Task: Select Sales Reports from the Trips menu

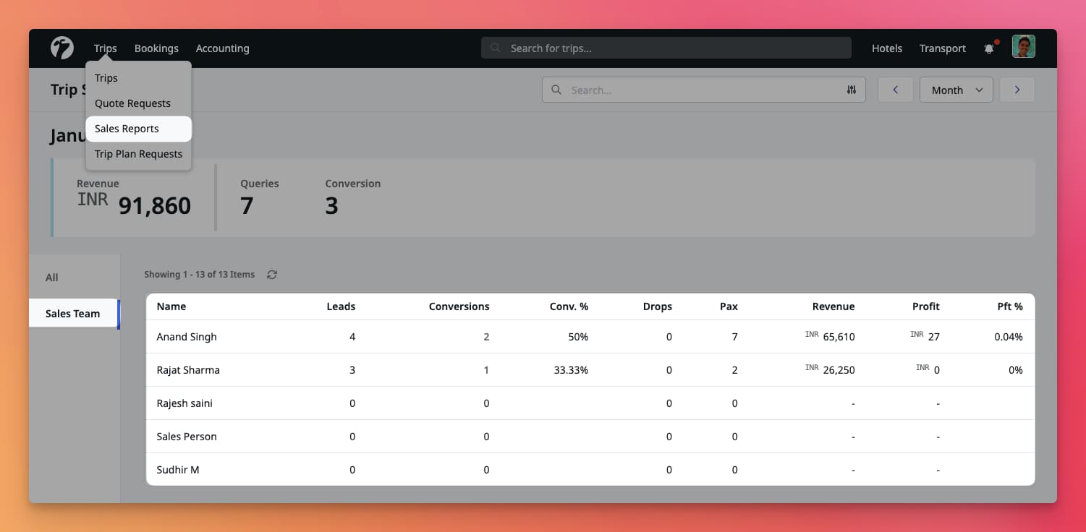Action: tap(127, 128)
